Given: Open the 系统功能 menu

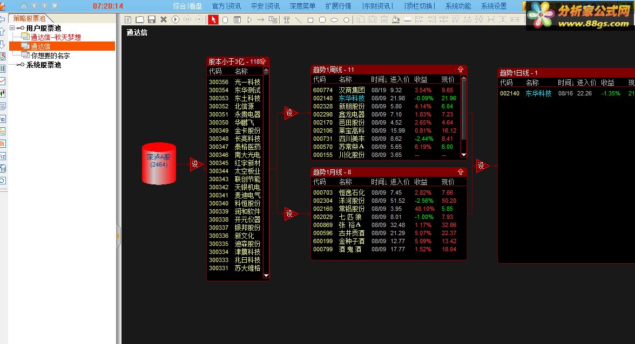Looking at the screenshot, I should [458, 6].
